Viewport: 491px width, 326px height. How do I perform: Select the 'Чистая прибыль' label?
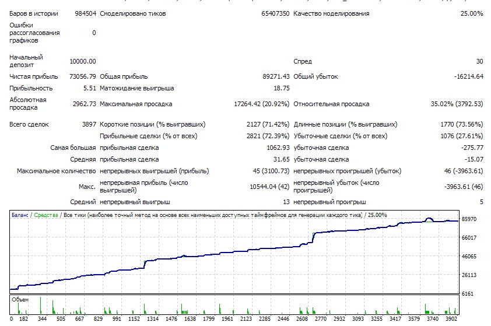tap(33, 76)
